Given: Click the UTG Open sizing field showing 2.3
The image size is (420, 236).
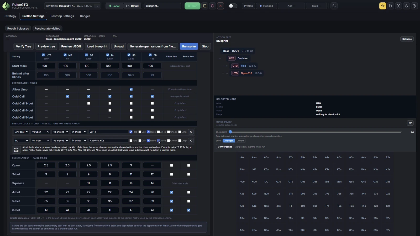Looking at the screenshot, I should coord(46,165).
